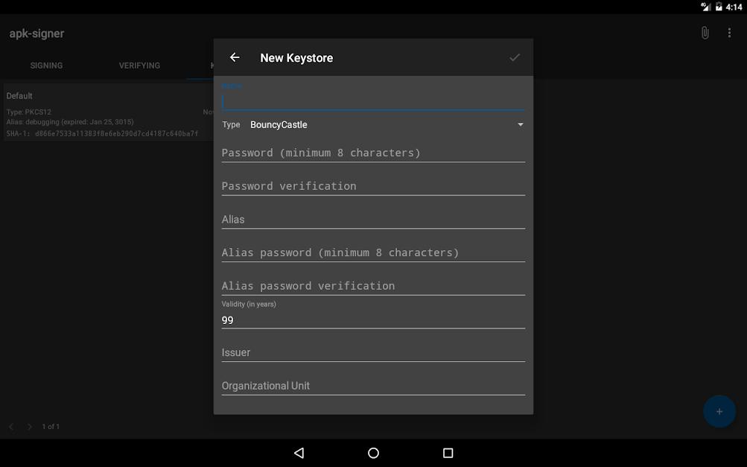Image resolution: width=747 pixels, height=467 pixels.
Task: Click the Password verification field
Action: click(372, 186)
